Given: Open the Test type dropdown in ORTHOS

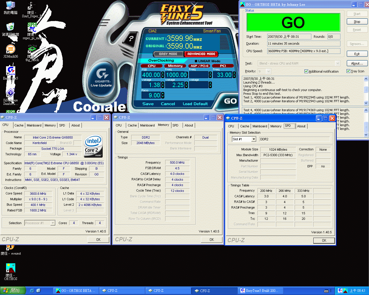Looking at the screenshot, I should 338,63.
